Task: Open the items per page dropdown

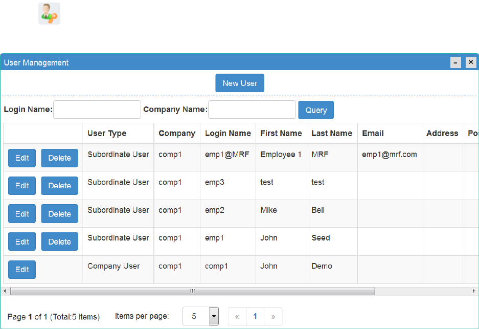Action: (x=214, y=316)
